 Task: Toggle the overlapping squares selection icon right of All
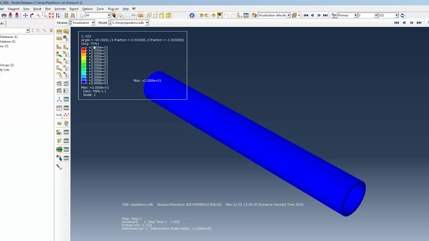coord(114,15)
